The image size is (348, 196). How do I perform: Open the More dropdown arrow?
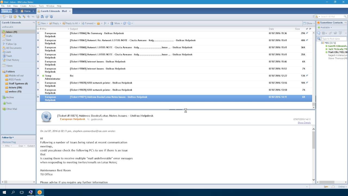(121, 23)
